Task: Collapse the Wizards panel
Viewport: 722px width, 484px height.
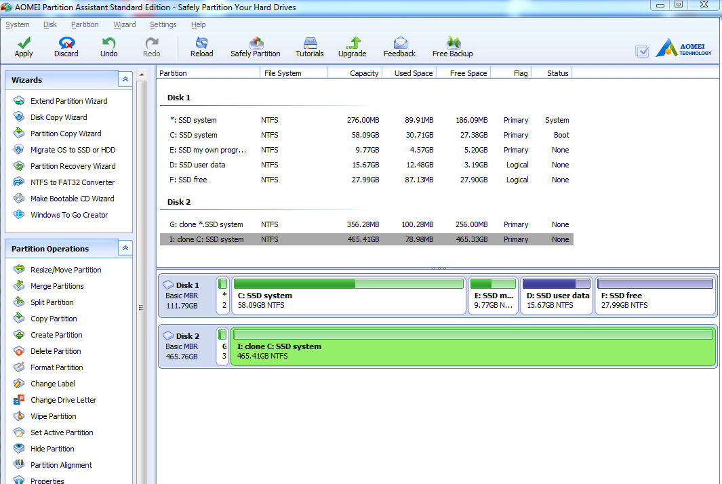Action: point(125,80)
